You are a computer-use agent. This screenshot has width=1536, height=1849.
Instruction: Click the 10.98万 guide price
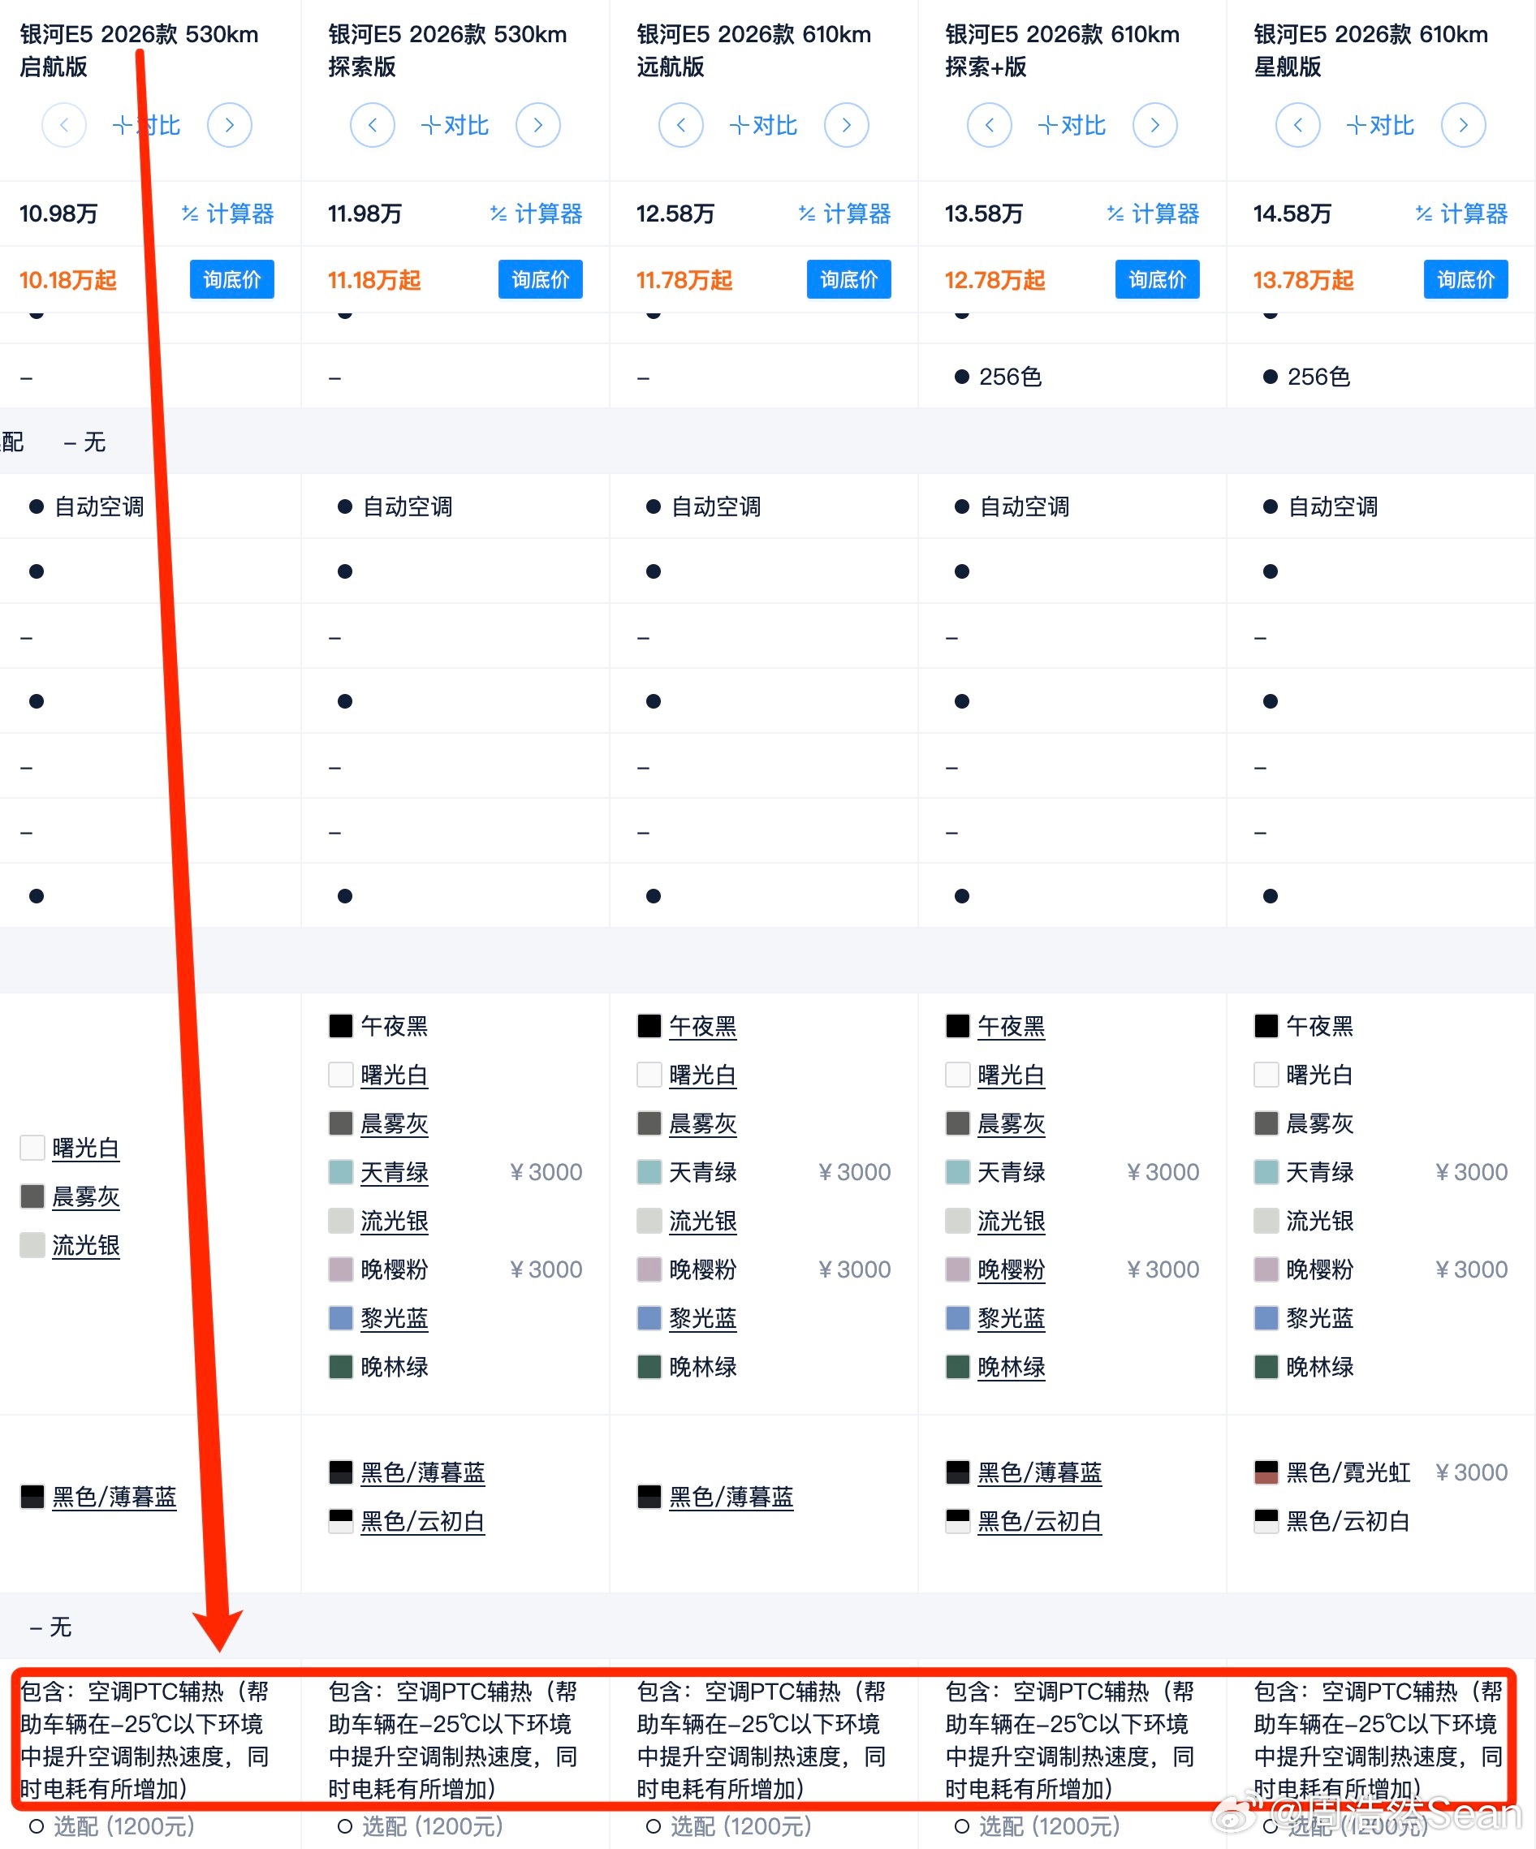coord(58,213)
